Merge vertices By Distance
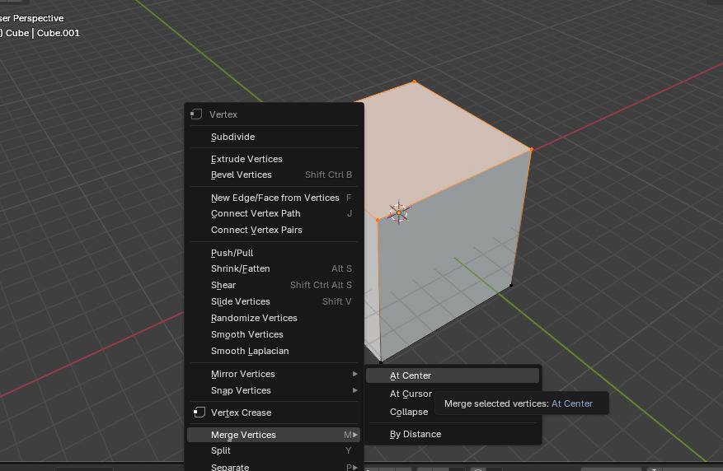Screen dimensions: 723x471 tap(415, 434)
